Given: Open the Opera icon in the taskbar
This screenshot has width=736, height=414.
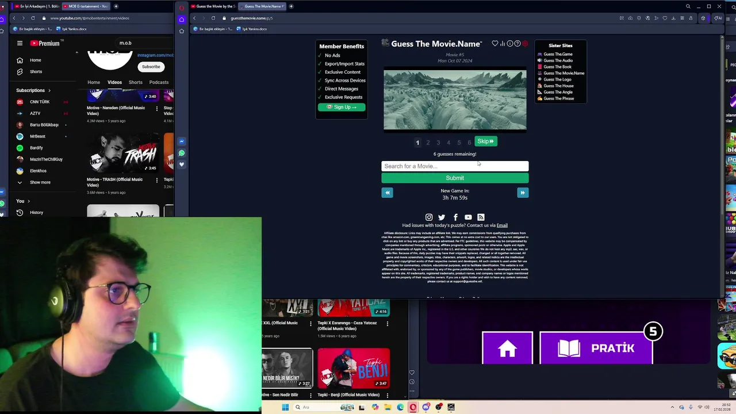Looking at the screenshot, I should coord(413,407).
